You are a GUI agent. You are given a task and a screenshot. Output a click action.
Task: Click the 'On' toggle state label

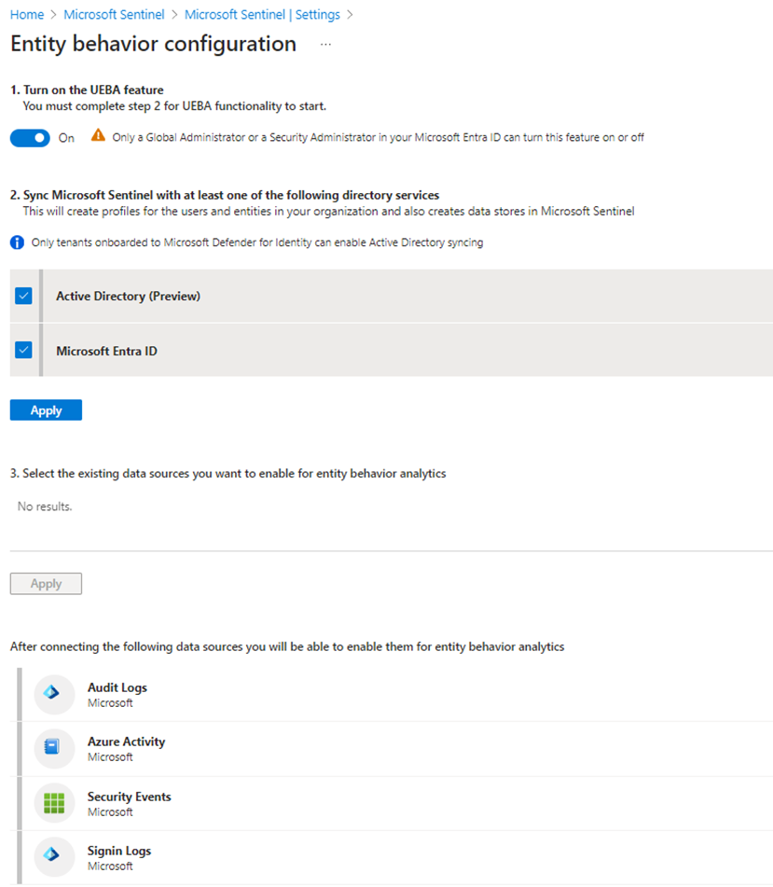pos(66,138)
